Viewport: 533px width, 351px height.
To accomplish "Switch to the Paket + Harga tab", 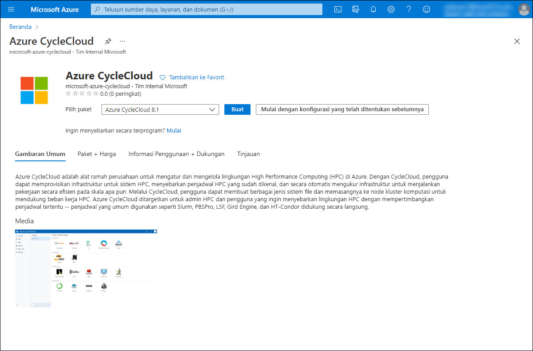I will pos(97,154).
